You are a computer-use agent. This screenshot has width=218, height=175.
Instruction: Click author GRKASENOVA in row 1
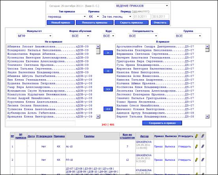pos(144,142)
